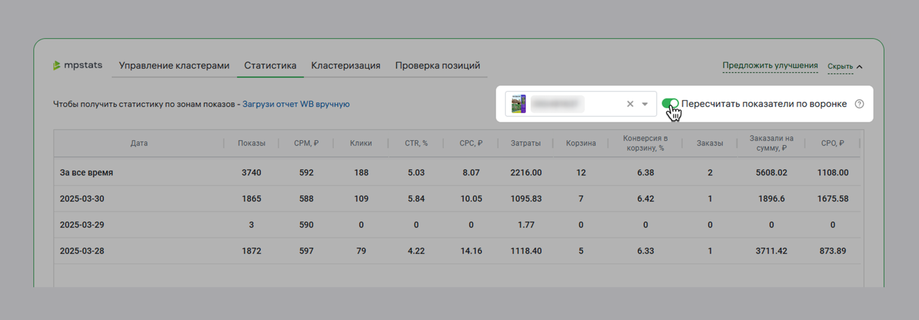Open the Управление кластерами tab
The image size is (919, 320).
(x=174, y=66)
